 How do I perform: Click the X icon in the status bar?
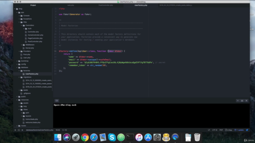coord(22,130)
